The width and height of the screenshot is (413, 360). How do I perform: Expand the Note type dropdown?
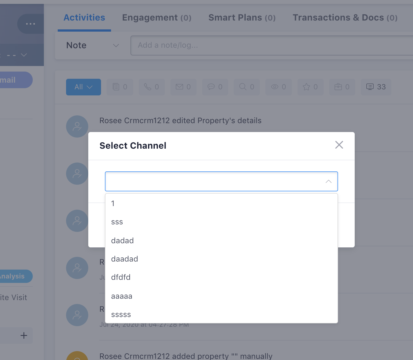coord(92,45)
